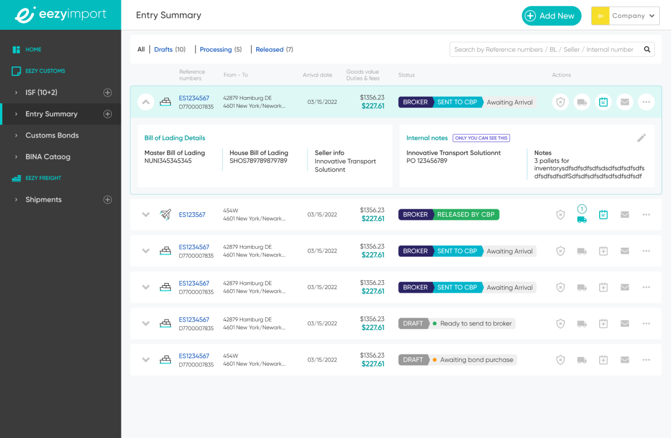This screenshot has height=438, width=671.
Task: Click the truck icon in the expanded highlighted row
Action: click(x=582, y=102)
